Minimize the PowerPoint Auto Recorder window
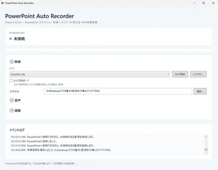This screenshot has height=170, width=218. [194, 3]
